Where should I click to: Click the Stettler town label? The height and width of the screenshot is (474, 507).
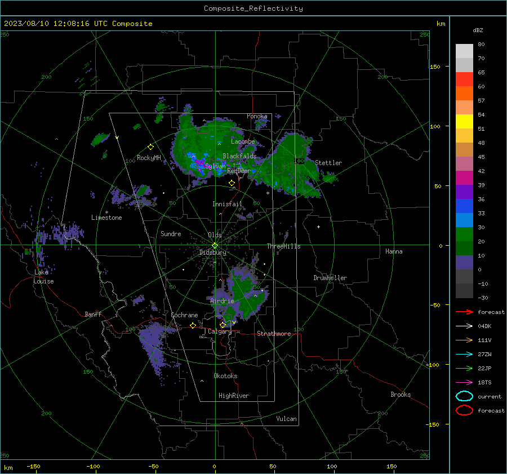coord(328,163)
